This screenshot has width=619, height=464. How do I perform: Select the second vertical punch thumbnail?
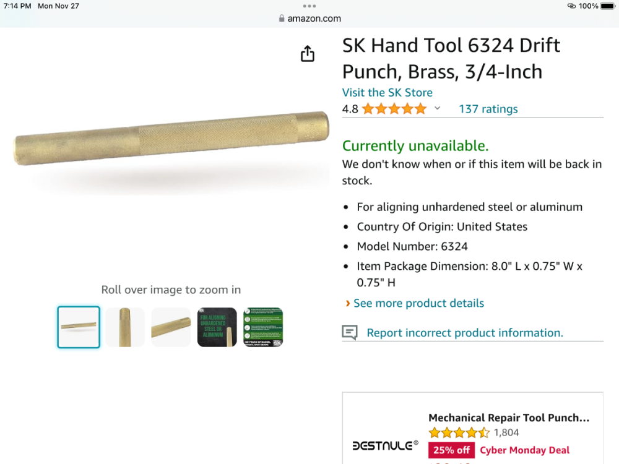click(x=125, y=327)
